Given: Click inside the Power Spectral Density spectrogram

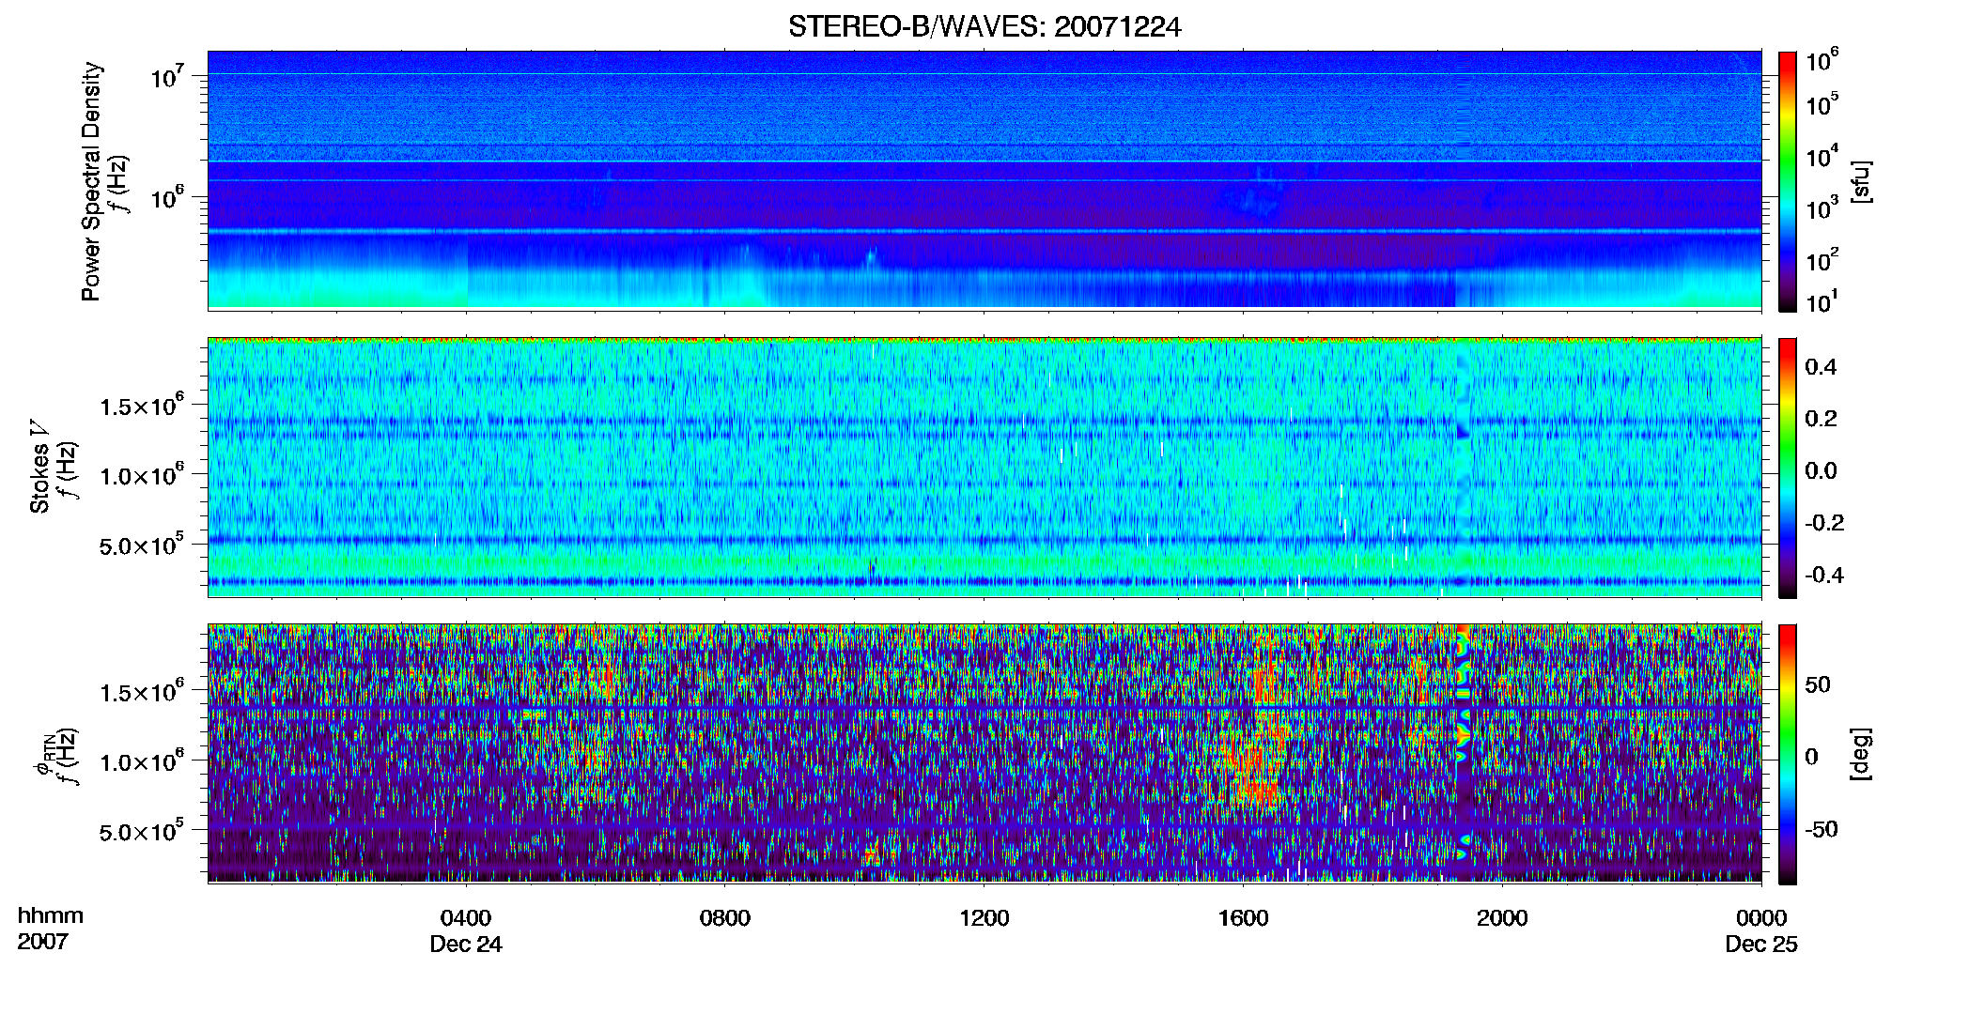Looking at the screenshot, I should 984,180.
